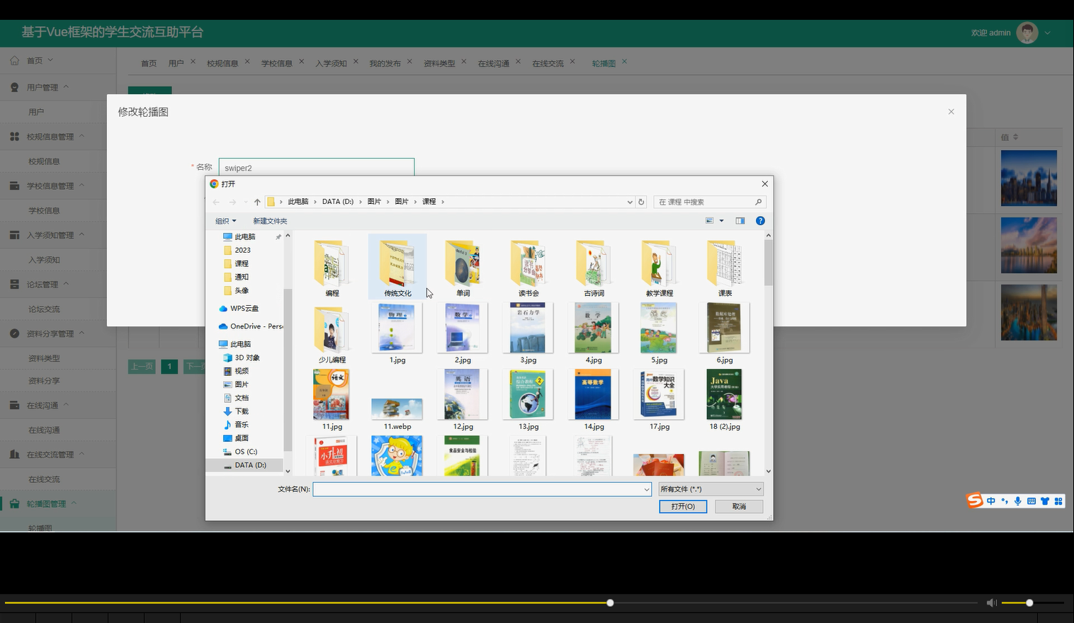Viewport: 1074px width, 623px height.
Task: Close the 打开 file dialog
Action: (x=764, y=184)
